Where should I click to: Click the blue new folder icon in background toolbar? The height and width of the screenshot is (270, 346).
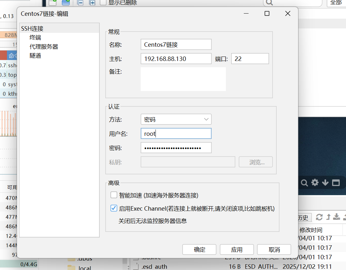(66, 3)
